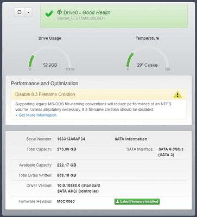Expand the Disable 8.3 Filename Creation header
197x217 pixels.
point(45,94)
